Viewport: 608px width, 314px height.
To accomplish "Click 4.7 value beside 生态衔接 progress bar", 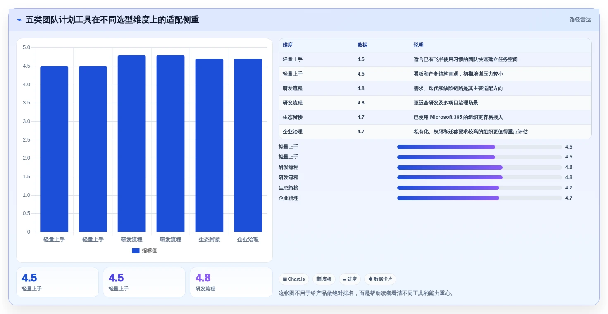I will tap(569, 188).
